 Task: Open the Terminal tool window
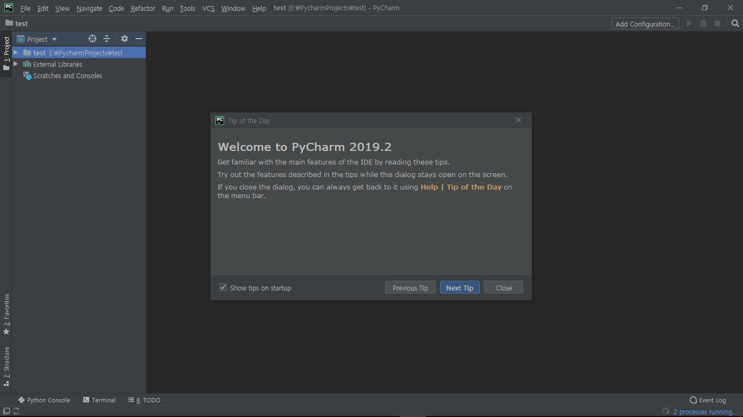point(100,400)
